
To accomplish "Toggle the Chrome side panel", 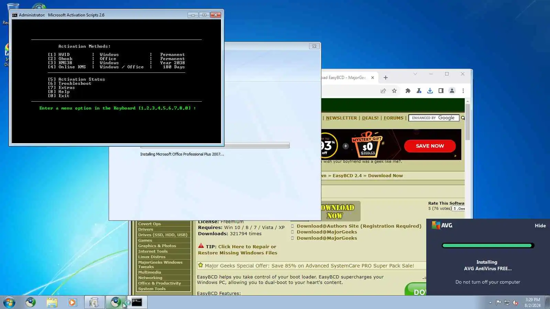I will pyautogui.click(x=441, y=91).
